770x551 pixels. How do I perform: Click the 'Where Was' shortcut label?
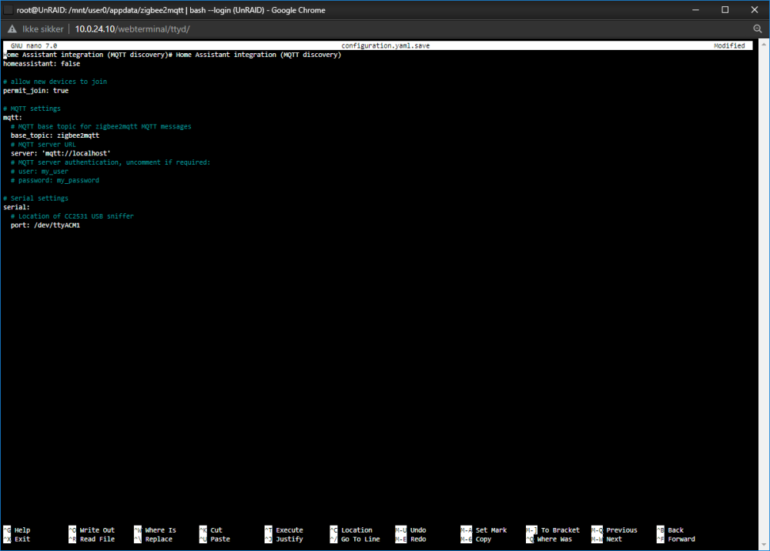point(554,539)
